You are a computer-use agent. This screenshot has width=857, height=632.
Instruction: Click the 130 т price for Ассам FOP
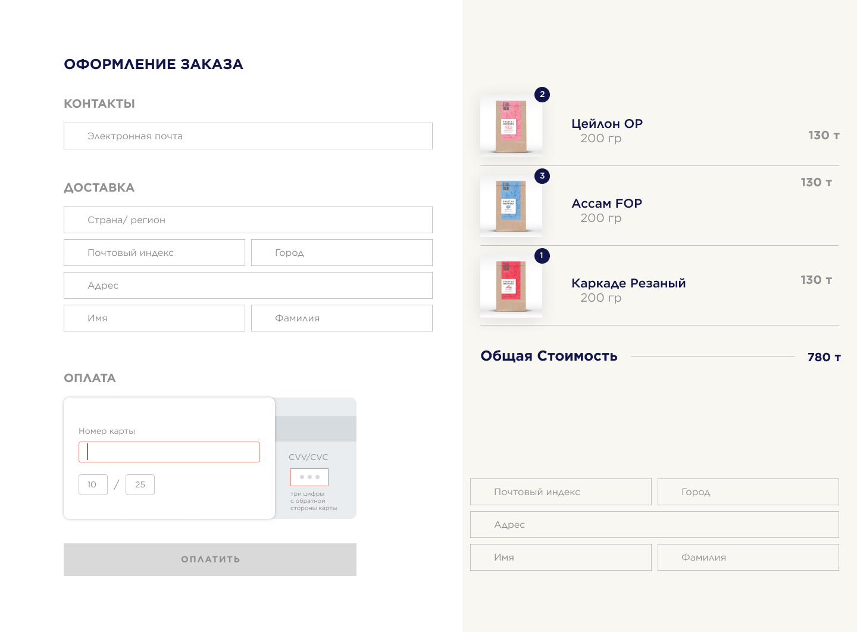coord(816,183)
